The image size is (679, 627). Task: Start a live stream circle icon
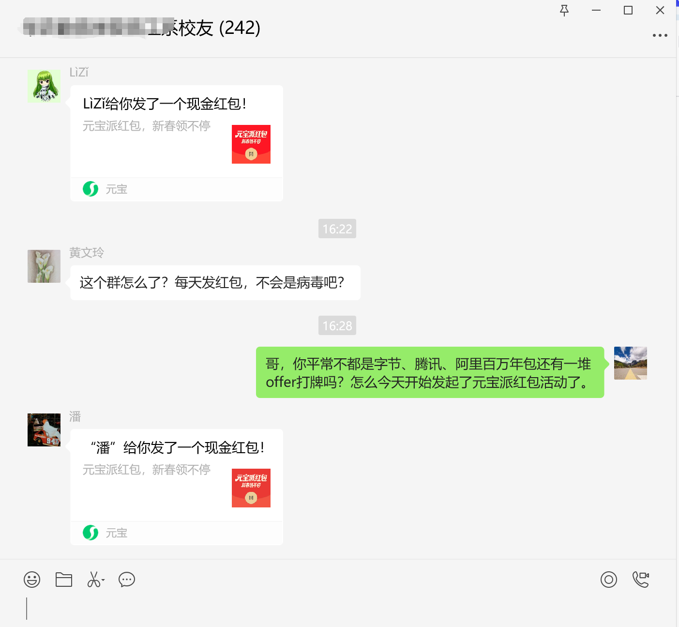click(x=609, y=580)
